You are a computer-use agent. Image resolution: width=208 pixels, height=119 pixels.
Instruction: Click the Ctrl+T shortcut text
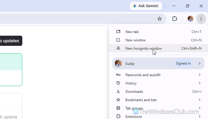pyautogui.click(x=197, y=32)
